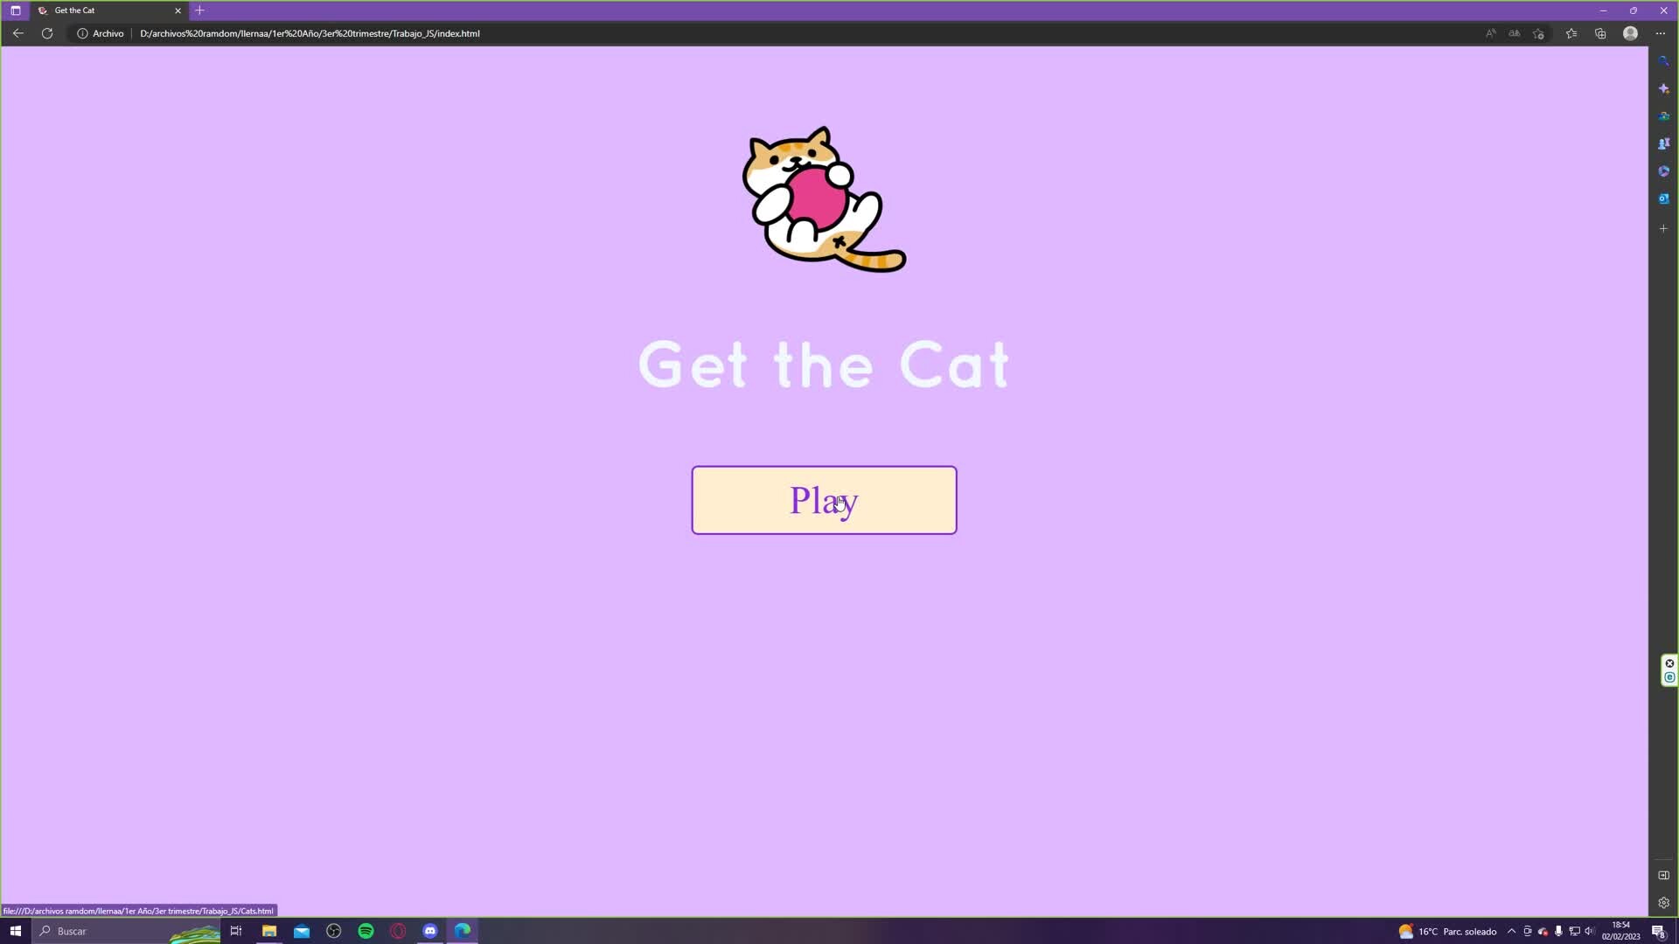Reload the Get the Cat page
Image resolution: width=1679 pixels, height=944 pixels.
pyautogui.click(x=47, y=33)
